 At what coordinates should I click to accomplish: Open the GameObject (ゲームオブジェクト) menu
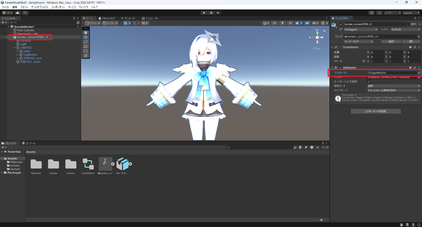coord(40,7)
